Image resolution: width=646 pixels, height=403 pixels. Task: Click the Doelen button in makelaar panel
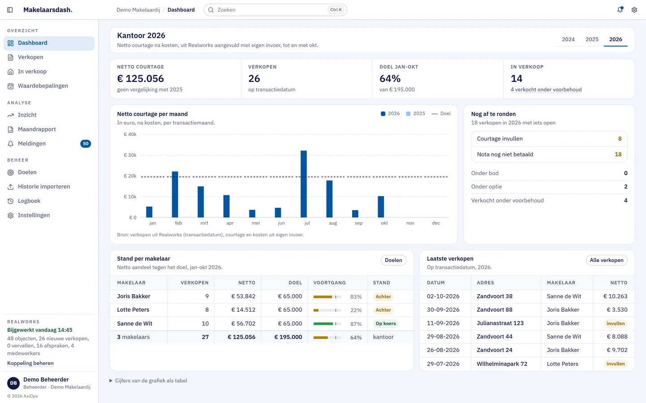(393, 260)
